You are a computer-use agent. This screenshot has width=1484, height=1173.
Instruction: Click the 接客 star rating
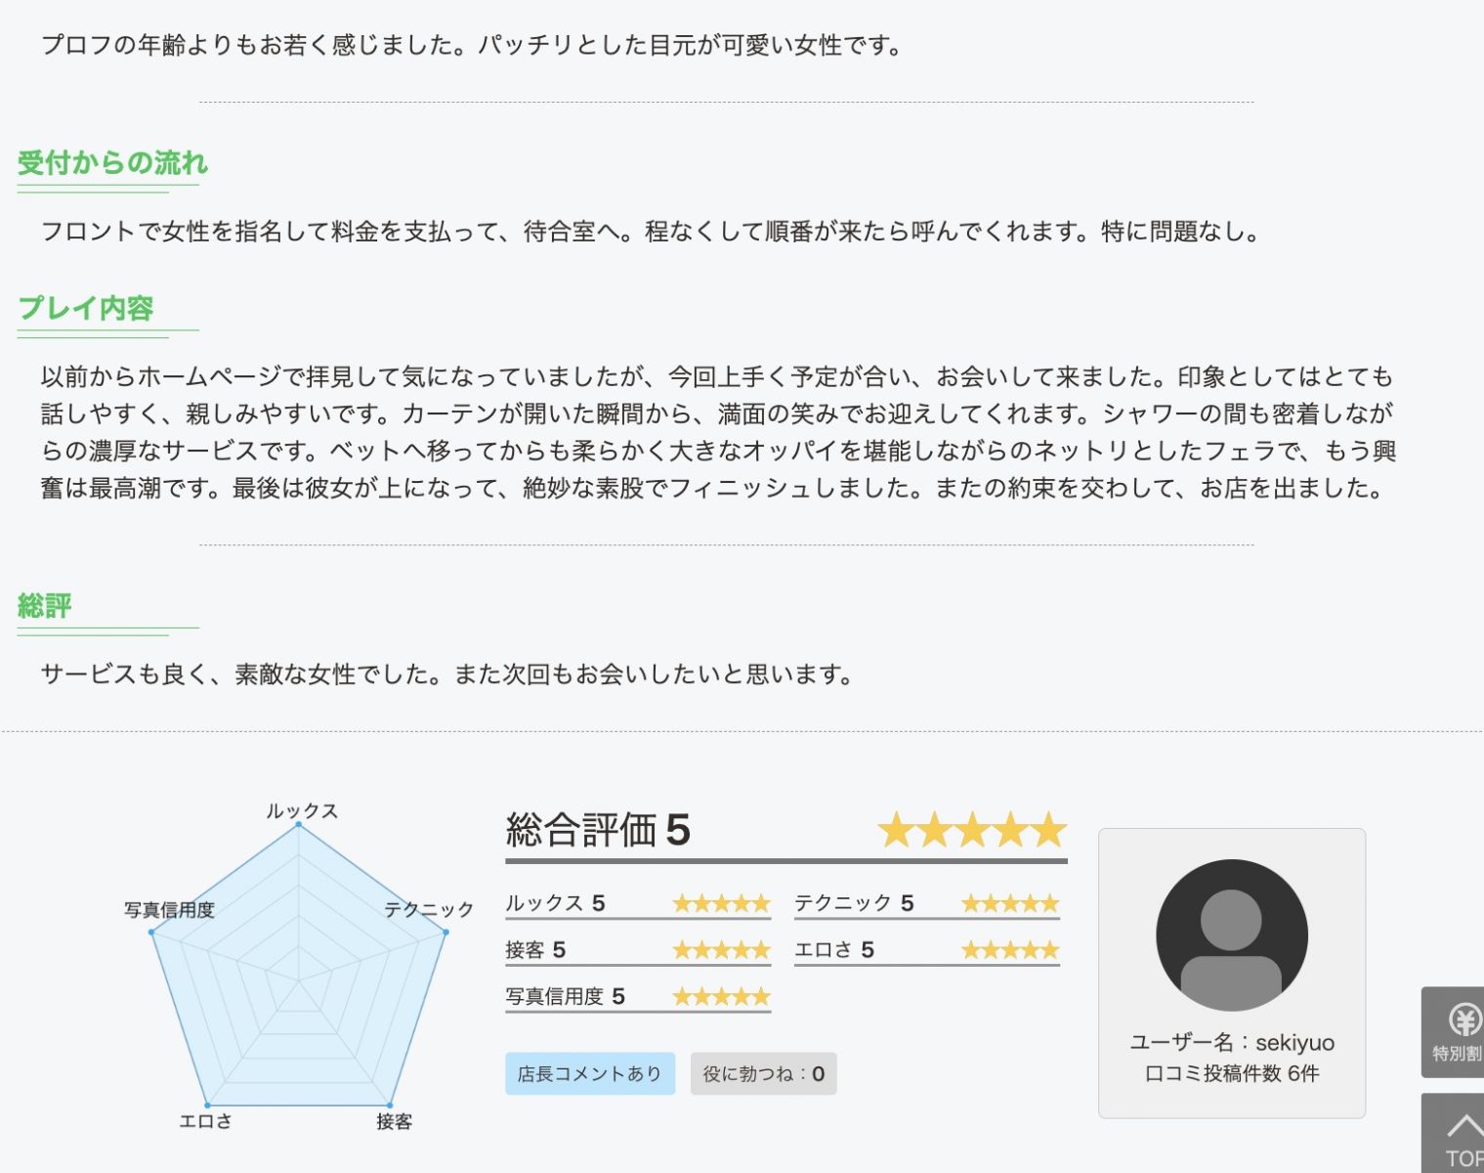(722, 950)
